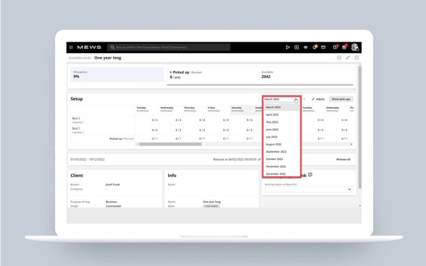Go to next month with right chevron
The width and height of the screenshot is (426, 266).
tap(304, 99)
